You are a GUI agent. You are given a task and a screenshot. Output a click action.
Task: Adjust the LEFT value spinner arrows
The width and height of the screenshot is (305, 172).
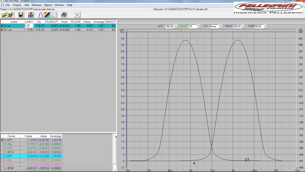[x=176, y=26]
